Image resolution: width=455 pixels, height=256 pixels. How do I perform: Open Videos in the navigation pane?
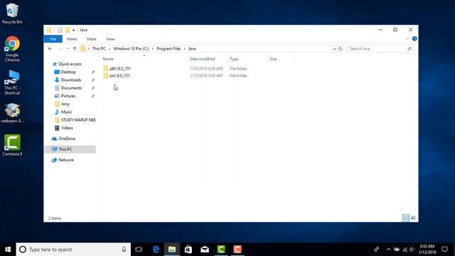[x=67, y=128]
